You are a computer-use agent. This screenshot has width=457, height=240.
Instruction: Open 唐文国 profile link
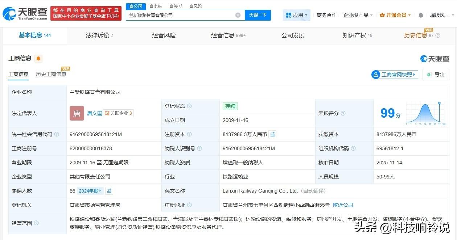coord(94,113)
